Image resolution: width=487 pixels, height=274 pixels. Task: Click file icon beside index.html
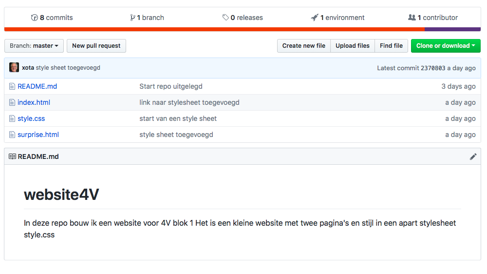pyautogui.click(x=12, y=102)
